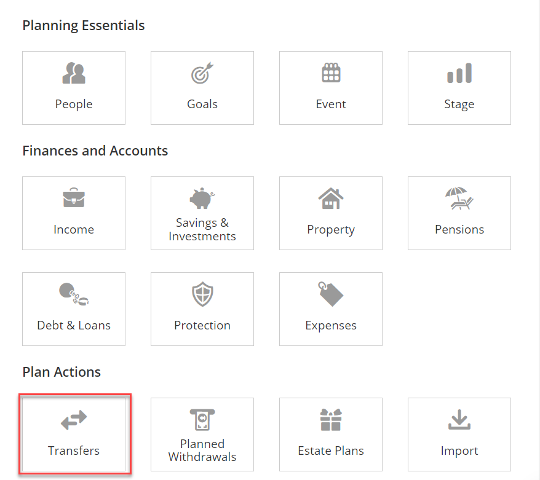
Task: Select the Goals target icon
Action: point(202,73)
